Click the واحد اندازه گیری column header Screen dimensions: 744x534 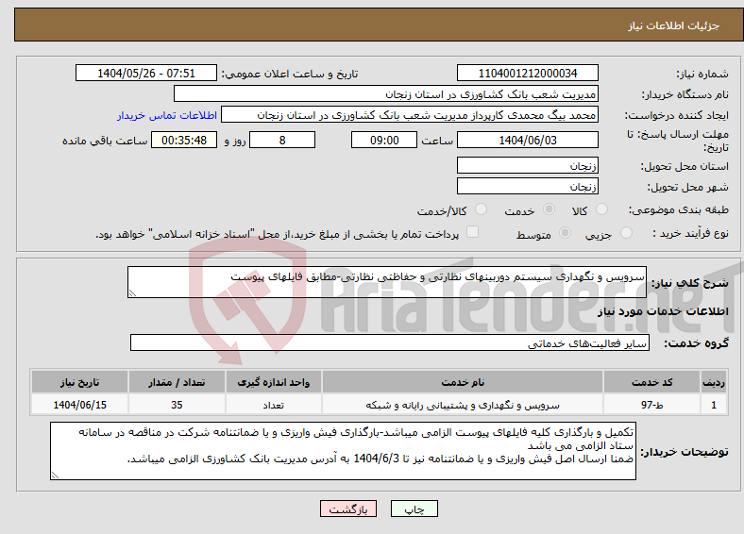tap(273, 382)
